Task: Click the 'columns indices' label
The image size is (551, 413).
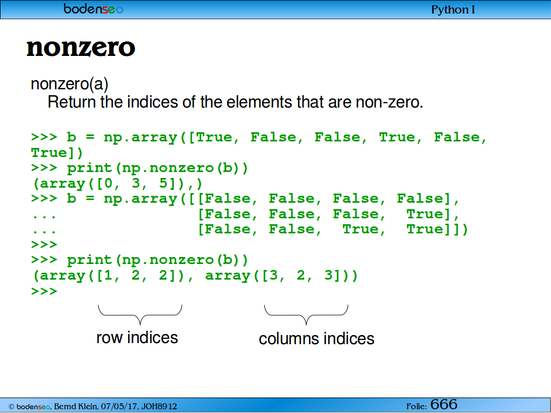Action: click(316, 339)
